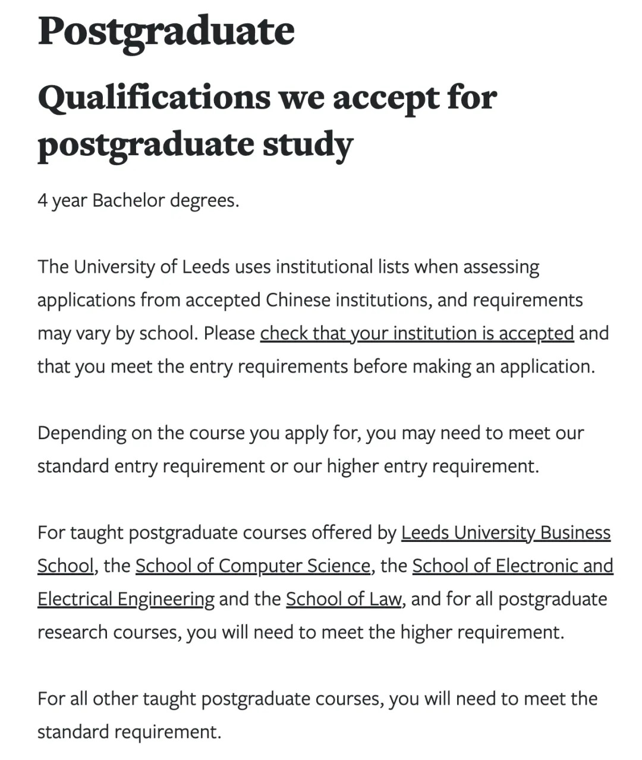Go to the School of Law link
Image resolution: width=642 pixels, height=760 pixels.
pos(343,600)
